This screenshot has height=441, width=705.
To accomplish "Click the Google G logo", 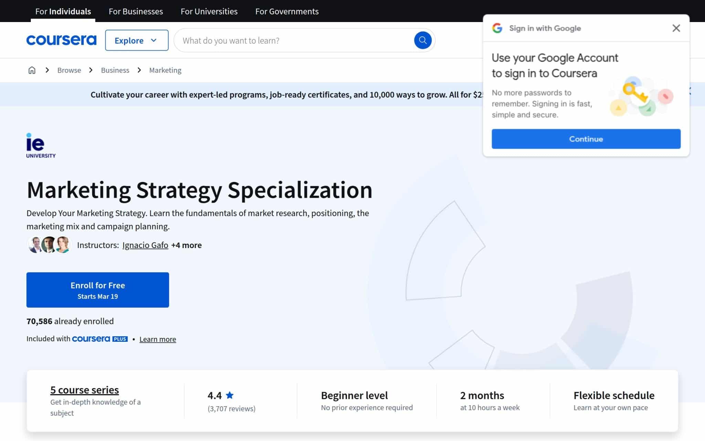I will coord(497,28).
